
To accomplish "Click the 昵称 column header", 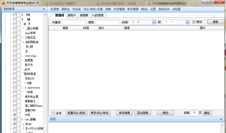I will click(66, 28).
